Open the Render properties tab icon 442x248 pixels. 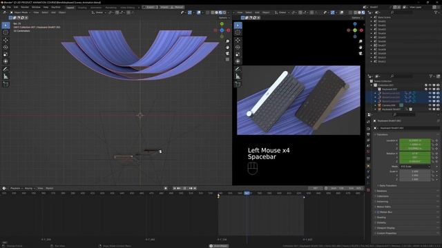368,129
